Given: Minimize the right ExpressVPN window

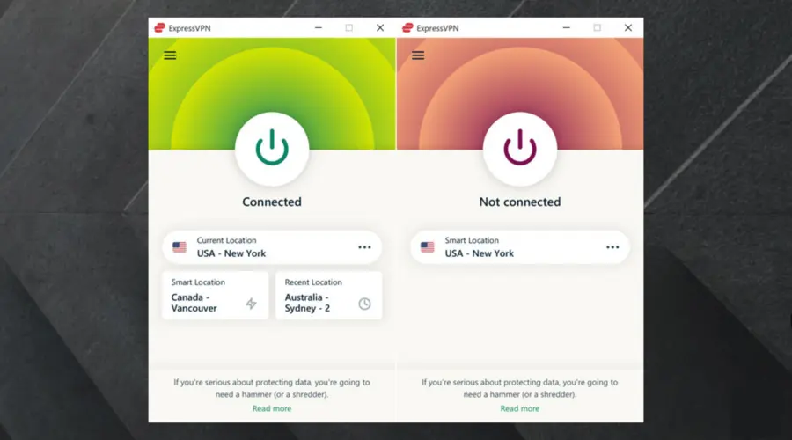Looking at the screenshot, I should click(566, 28).
